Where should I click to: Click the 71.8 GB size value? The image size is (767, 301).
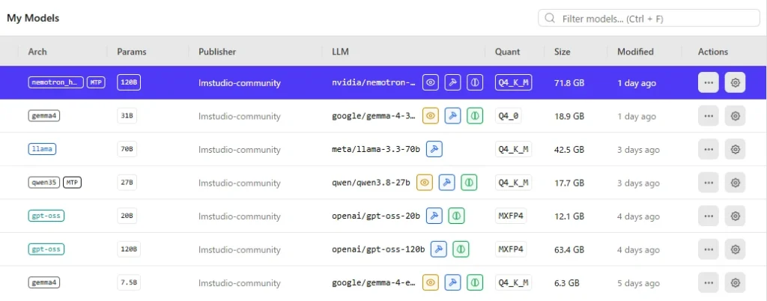569,83
